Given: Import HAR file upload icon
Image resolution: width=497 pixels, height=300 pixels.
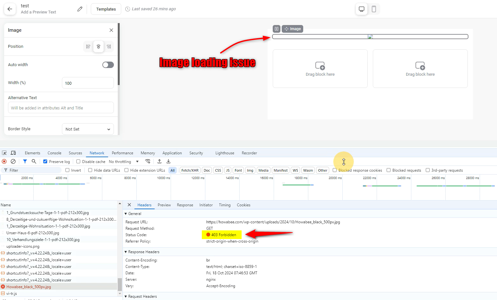Looking at the screenshot, I should [159, 161].
